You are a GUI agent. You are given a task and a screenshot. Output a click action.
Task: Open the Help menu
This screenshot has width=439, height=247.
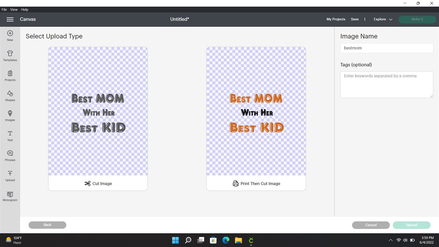coord(24,9)
